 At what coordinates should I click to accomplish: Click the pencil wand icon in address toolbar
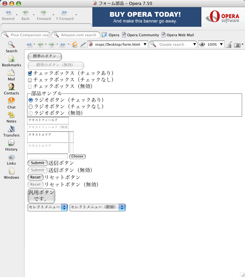tap(83, 44)
